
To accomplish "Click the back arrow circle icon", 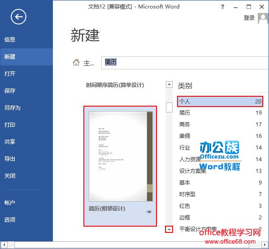I will coord(18,17).
